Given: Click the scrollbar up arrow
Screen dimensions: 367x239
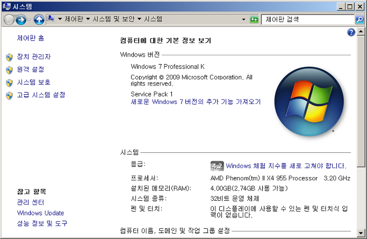Looking at the screenshot, I should pyautogui.click(x=361, y=31).
